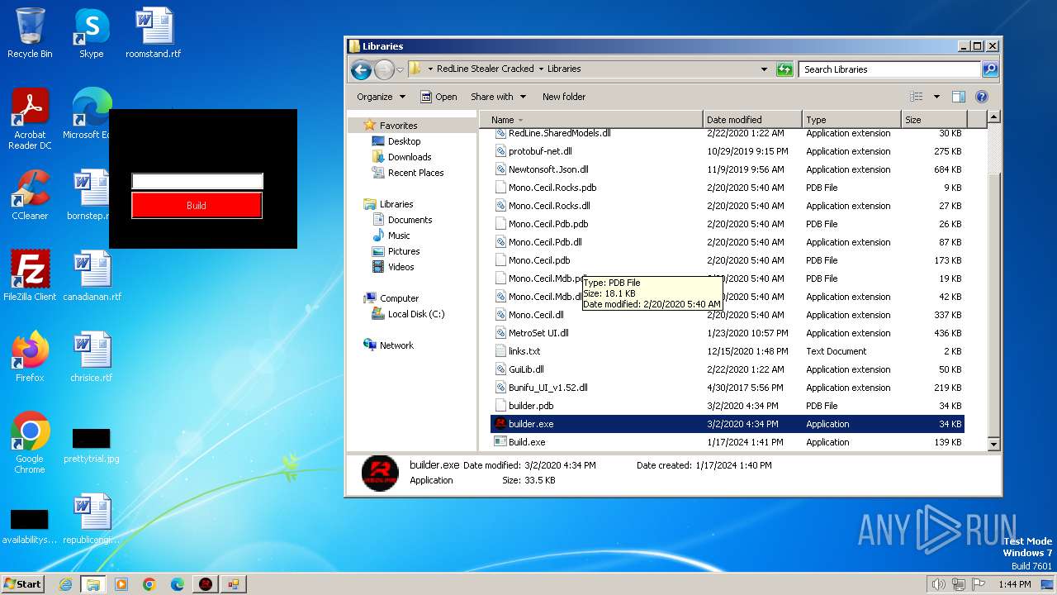Image resolution: width=1057 pixels, height=595 pixels.
Task: Click the Search Libraries box
Action: coord(890,69)
